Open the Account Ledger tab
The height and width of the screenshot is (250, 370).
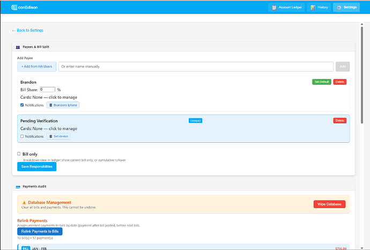pyautogui.click(x=286, y=8)
